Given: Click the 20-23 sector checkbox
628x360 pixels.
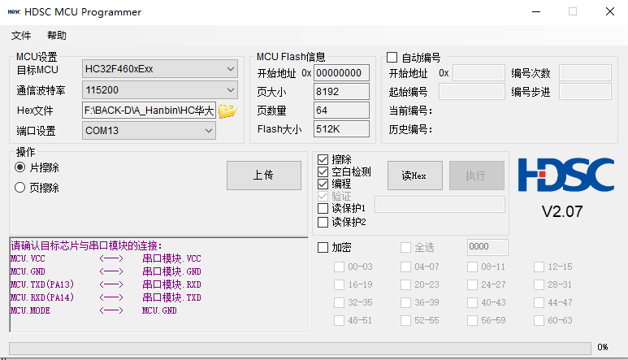Looking at the screenshot, I should [405, 284].
